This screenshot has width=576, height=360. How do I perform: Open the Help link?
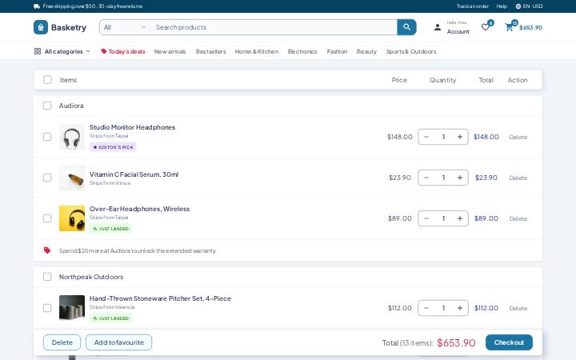(502, 6)
